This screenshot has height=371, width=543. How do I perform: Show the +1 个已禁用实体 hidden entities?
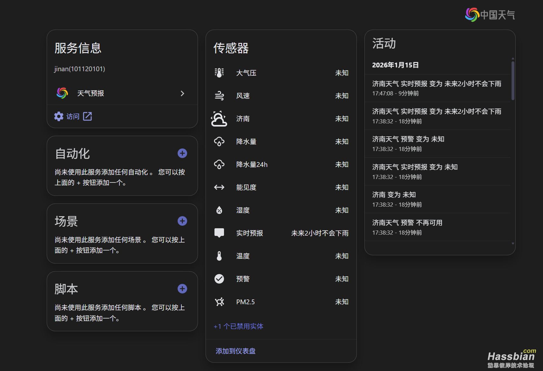pyautogui.click(x=239, y=326)
